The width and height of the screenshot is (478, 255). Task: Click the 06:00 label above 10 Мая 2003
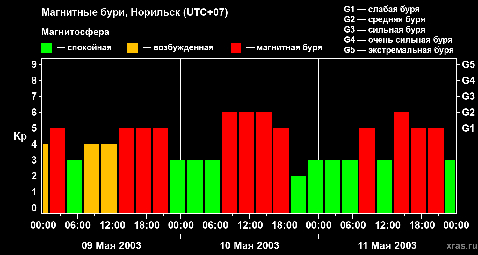pyautogui.click(x=215, y=225)
